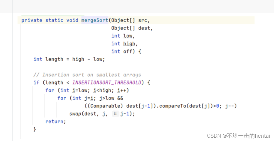This screenshot has height=141, width=274.
Task: Click the compareTo method call
Action: pyautogui.click(x=173, y=106)
